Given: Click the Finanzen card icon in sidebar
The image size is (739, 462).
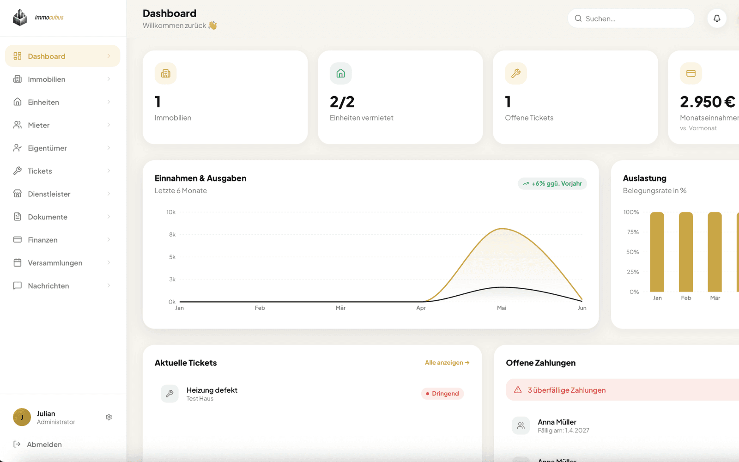Looking at the screenshot, I should coord(18,239).
